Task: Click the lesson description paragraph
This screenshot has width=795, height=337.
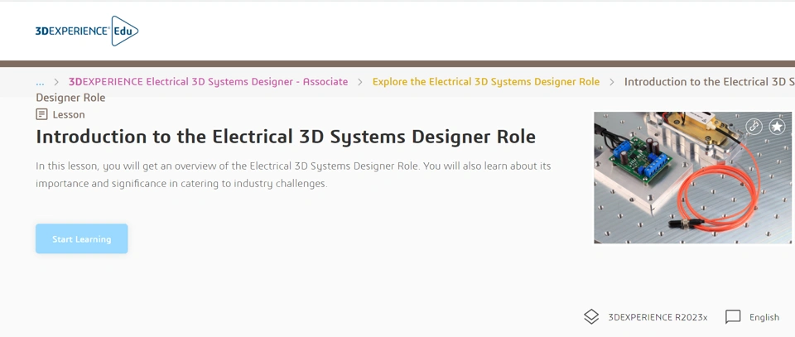Action: 293,175
